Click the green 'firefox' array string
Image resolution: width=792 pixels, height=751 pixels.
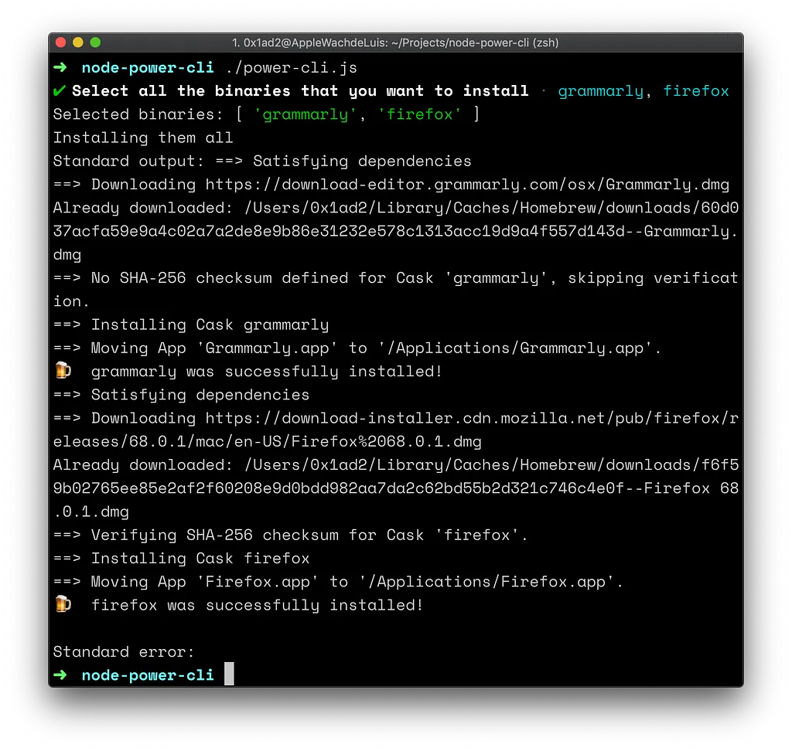point(420,114)
